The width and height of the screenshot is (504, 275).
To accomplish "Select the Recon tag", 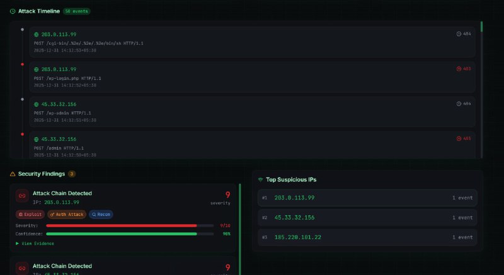I will (101, 215).
